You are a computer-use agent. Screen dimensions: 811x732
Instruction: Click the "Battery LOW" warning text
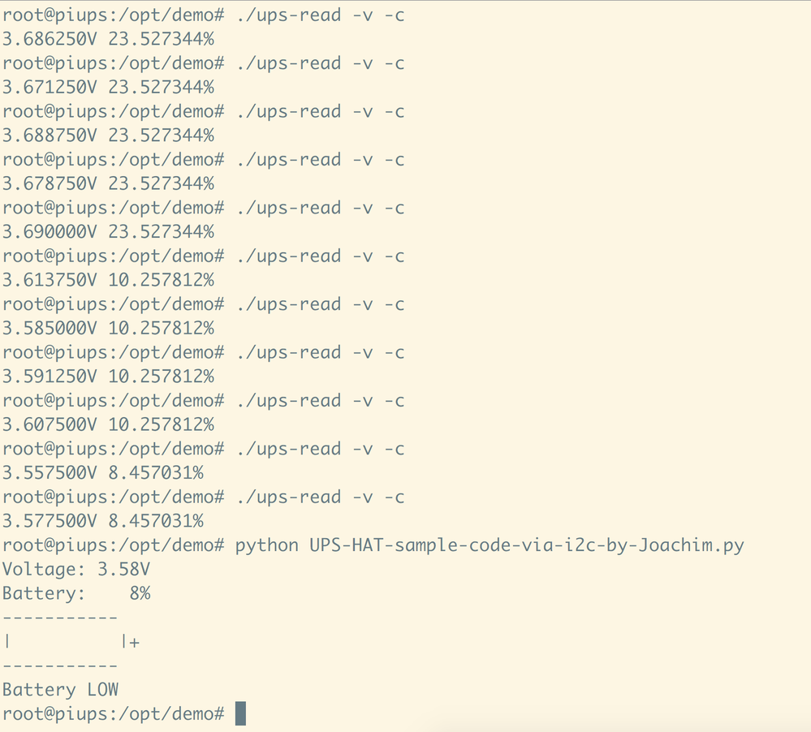(x=60, y=690)
